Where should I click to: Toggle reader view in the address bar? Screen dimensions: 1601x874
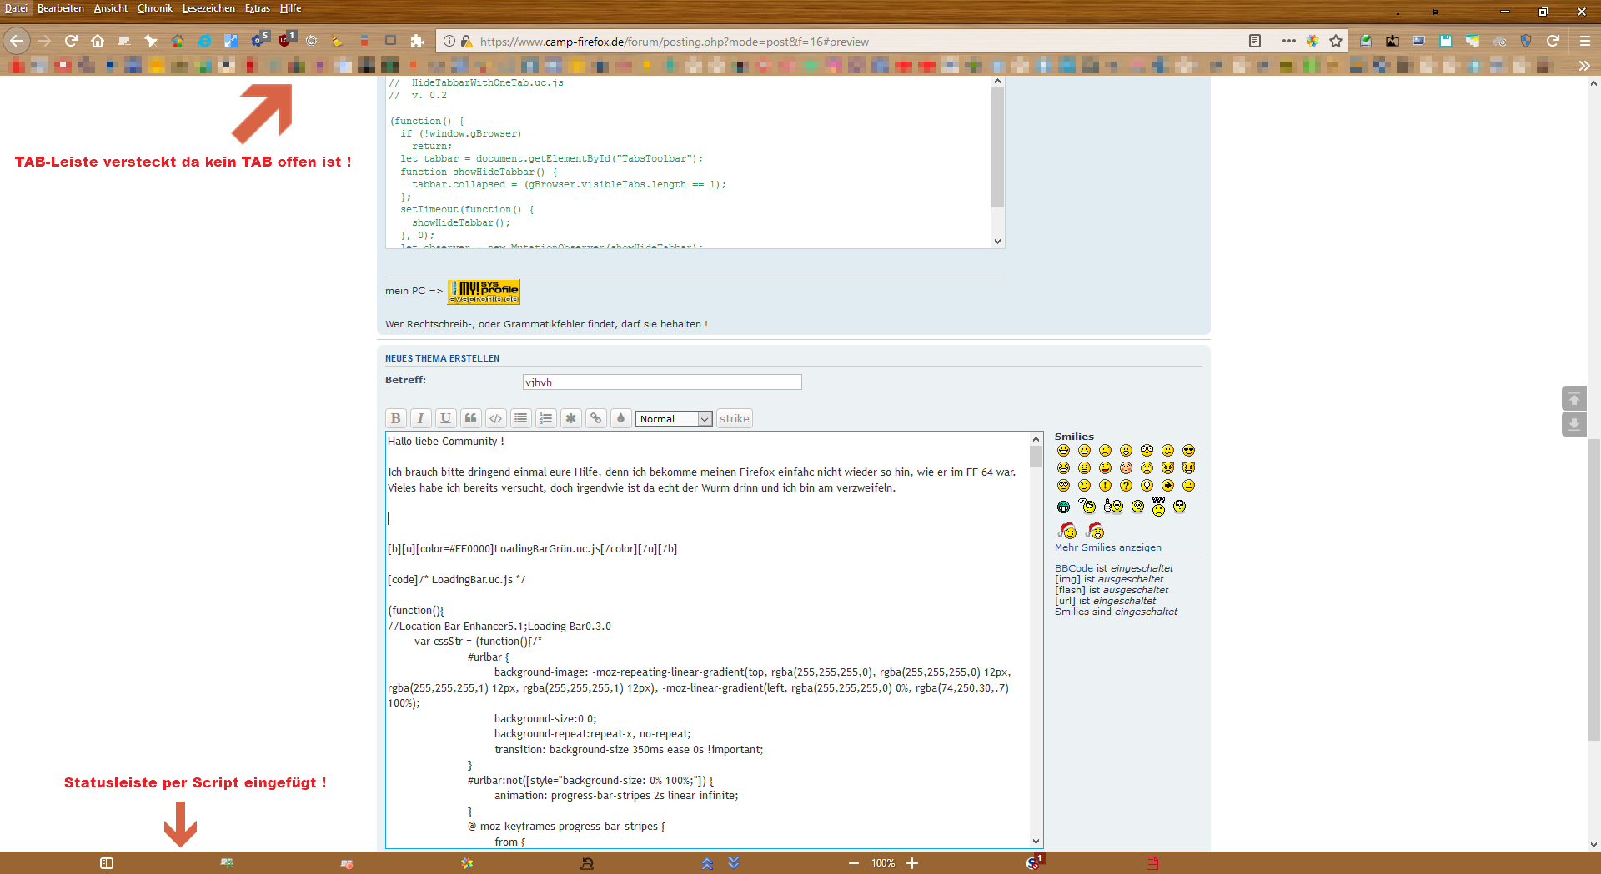pos(1255,41)
